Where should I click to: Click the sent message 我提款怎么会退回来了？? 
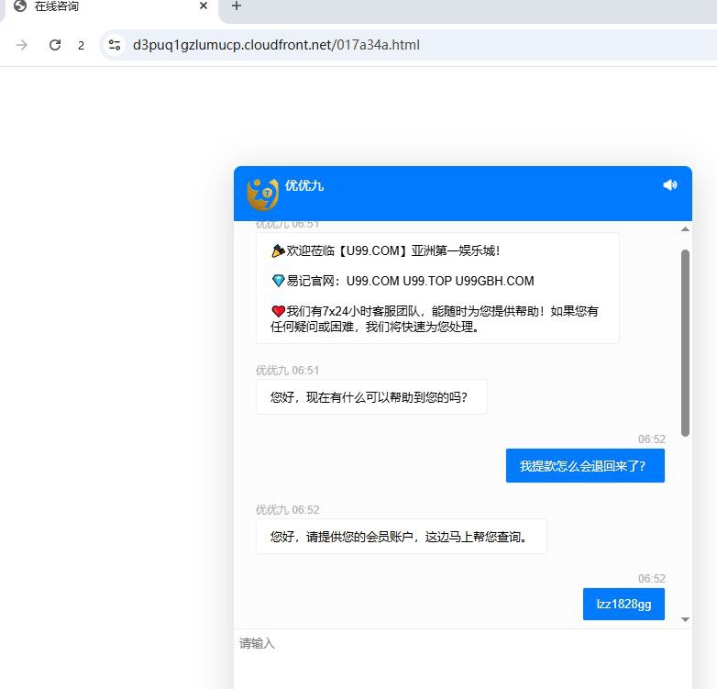pos(584,466)
